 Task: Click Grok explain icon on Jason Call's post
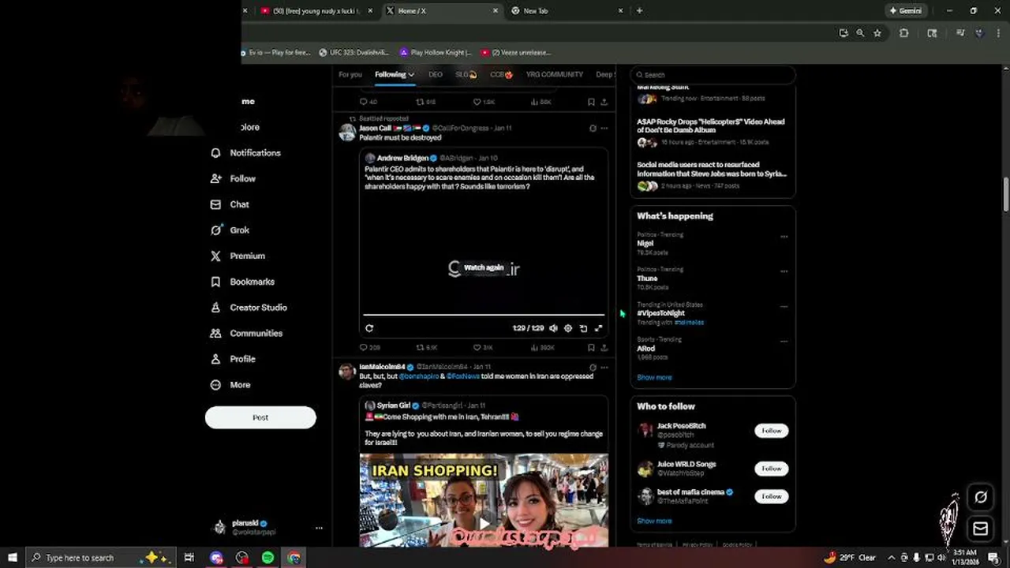pyautogui.click(x=593, y=128)
